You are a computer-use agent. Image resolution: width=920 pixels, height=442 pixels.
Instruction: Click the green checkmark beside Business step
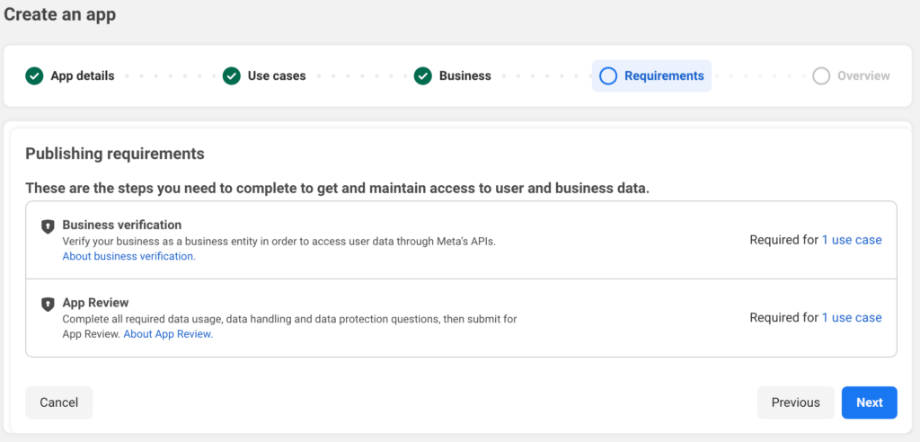coord(423,76)
